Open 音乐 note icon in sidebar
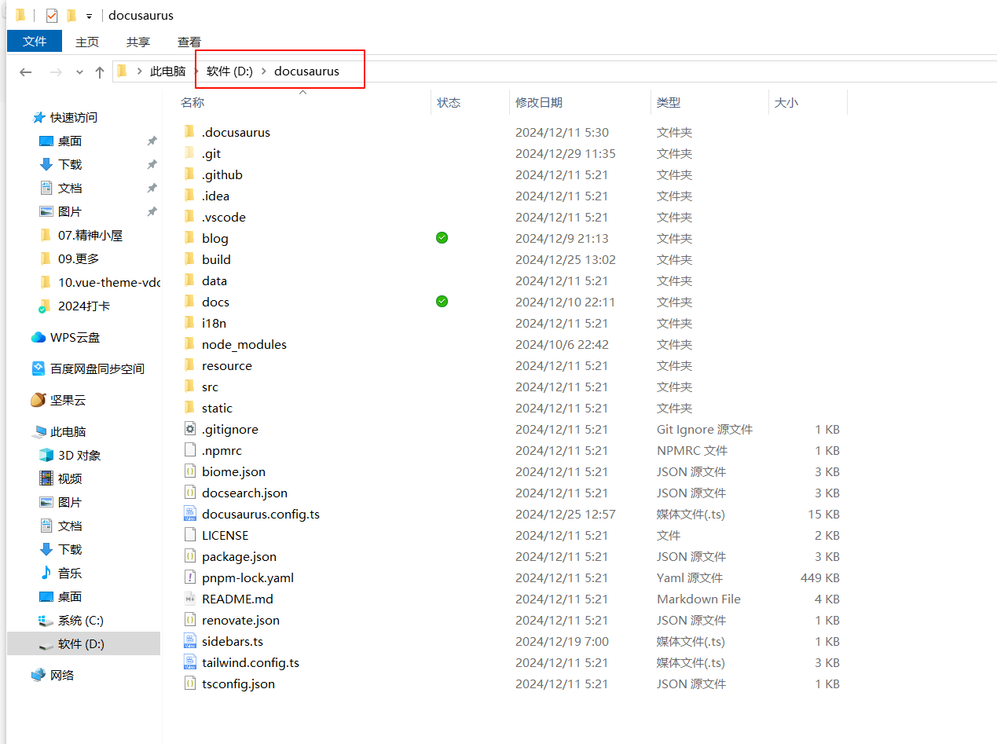The height and width of the screenshot is (744, 997). click(46, 573)
